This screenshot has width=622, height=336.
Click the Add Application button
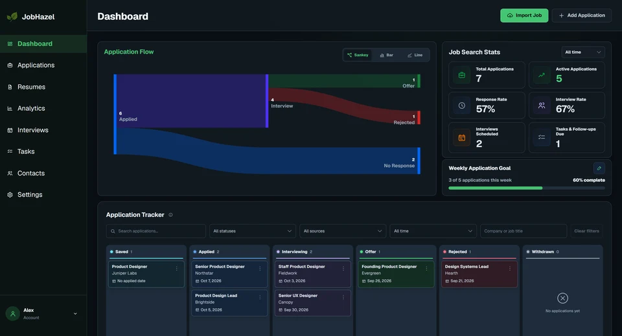tap(582, 16)
